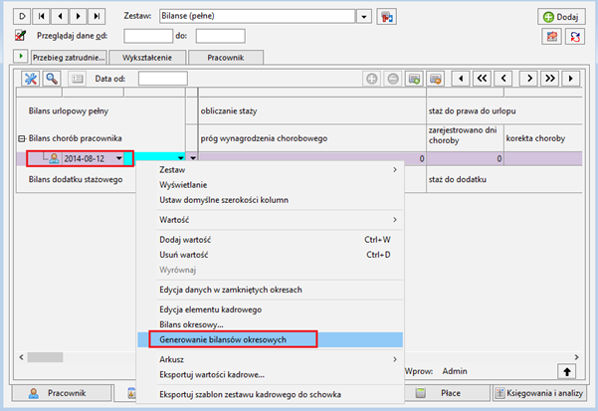Image resolution: width=598 pixels, height=411 pixels.
Task: Switch to the Księgowania i analizy tab
Action: click(x=539, y=393)
